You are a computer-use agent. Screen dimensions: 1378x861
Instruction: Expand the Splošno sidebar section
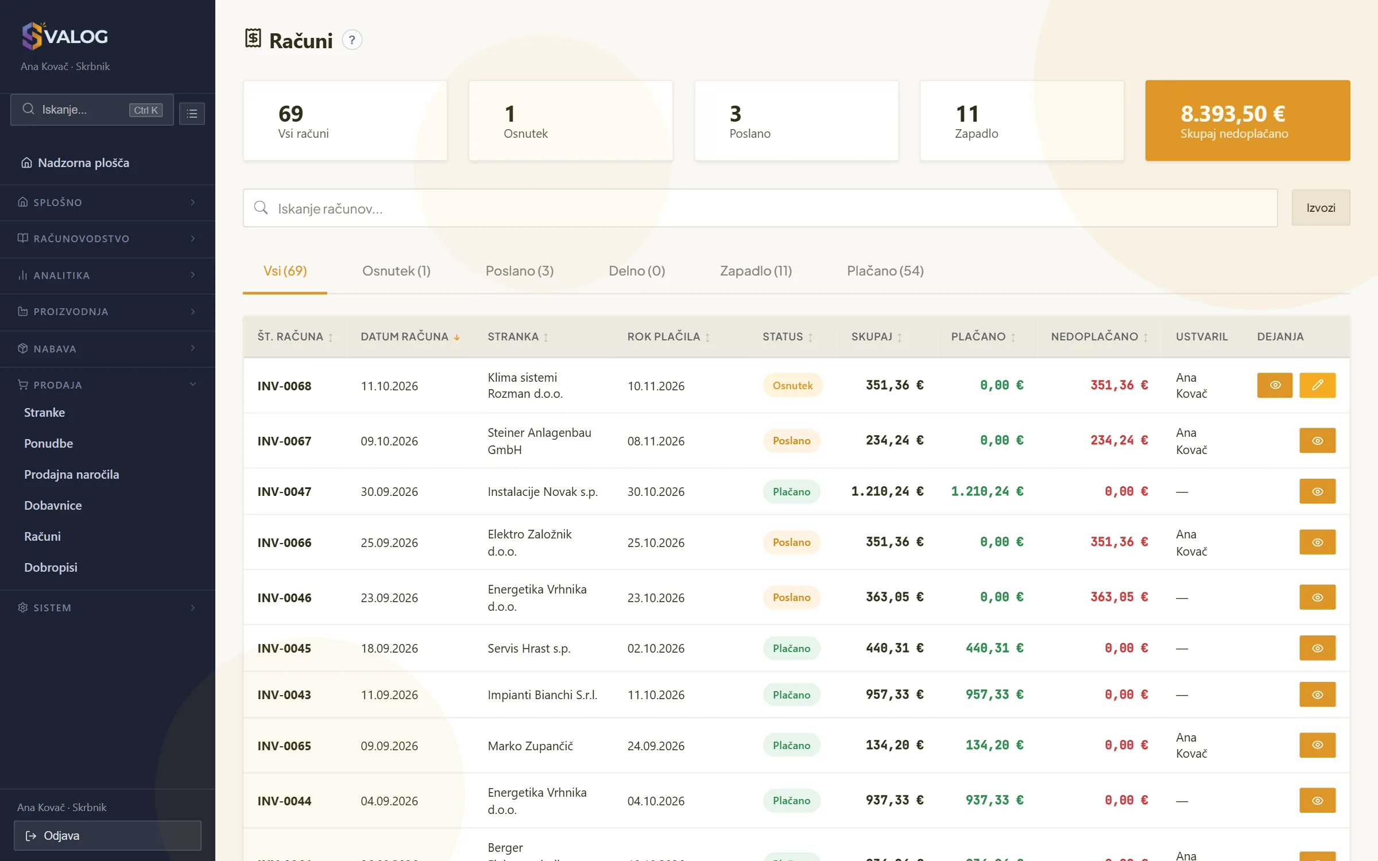click(x=107, y=202)
